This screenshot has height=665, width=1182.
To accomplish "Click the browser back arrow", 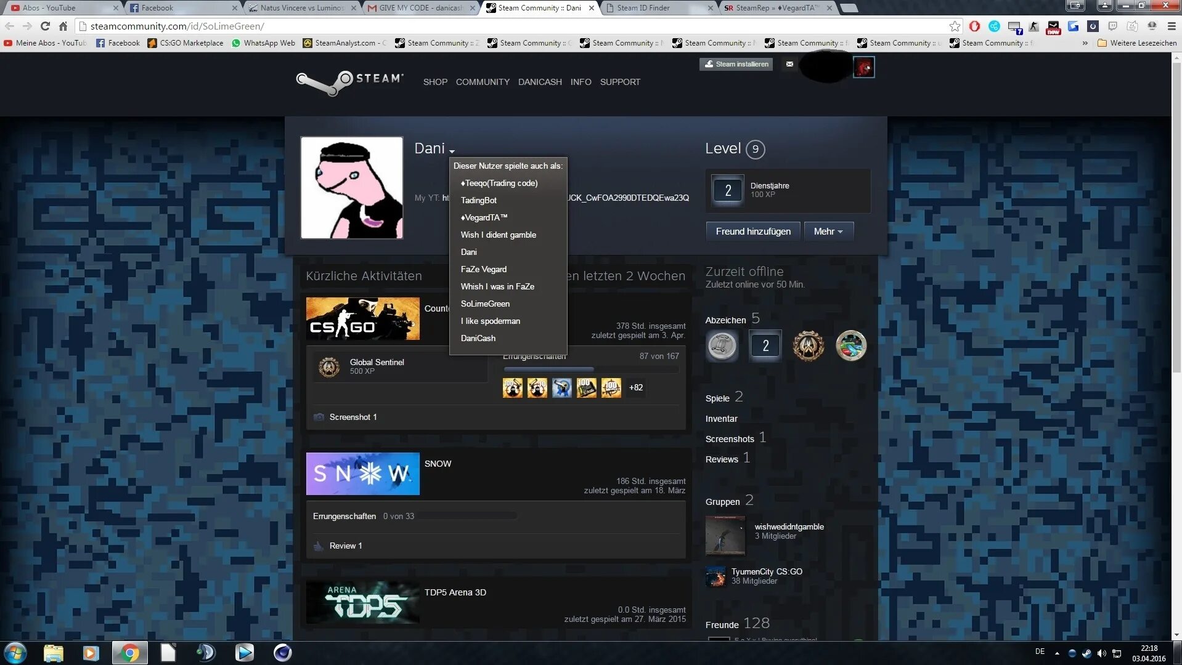I will click(x=10, y=26).
